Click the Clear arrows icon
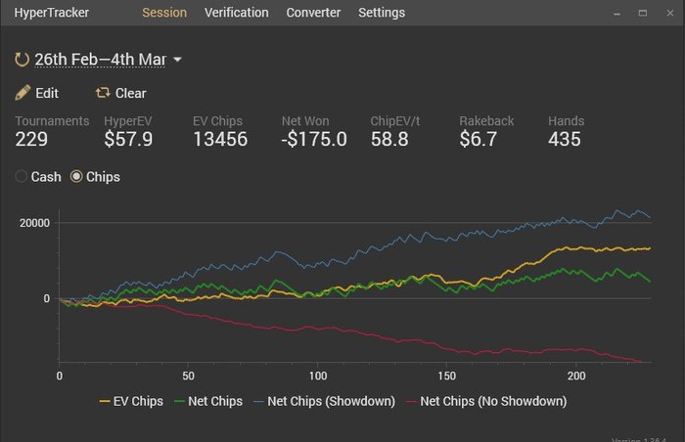 pyautogui.click(x=103, y=93)
